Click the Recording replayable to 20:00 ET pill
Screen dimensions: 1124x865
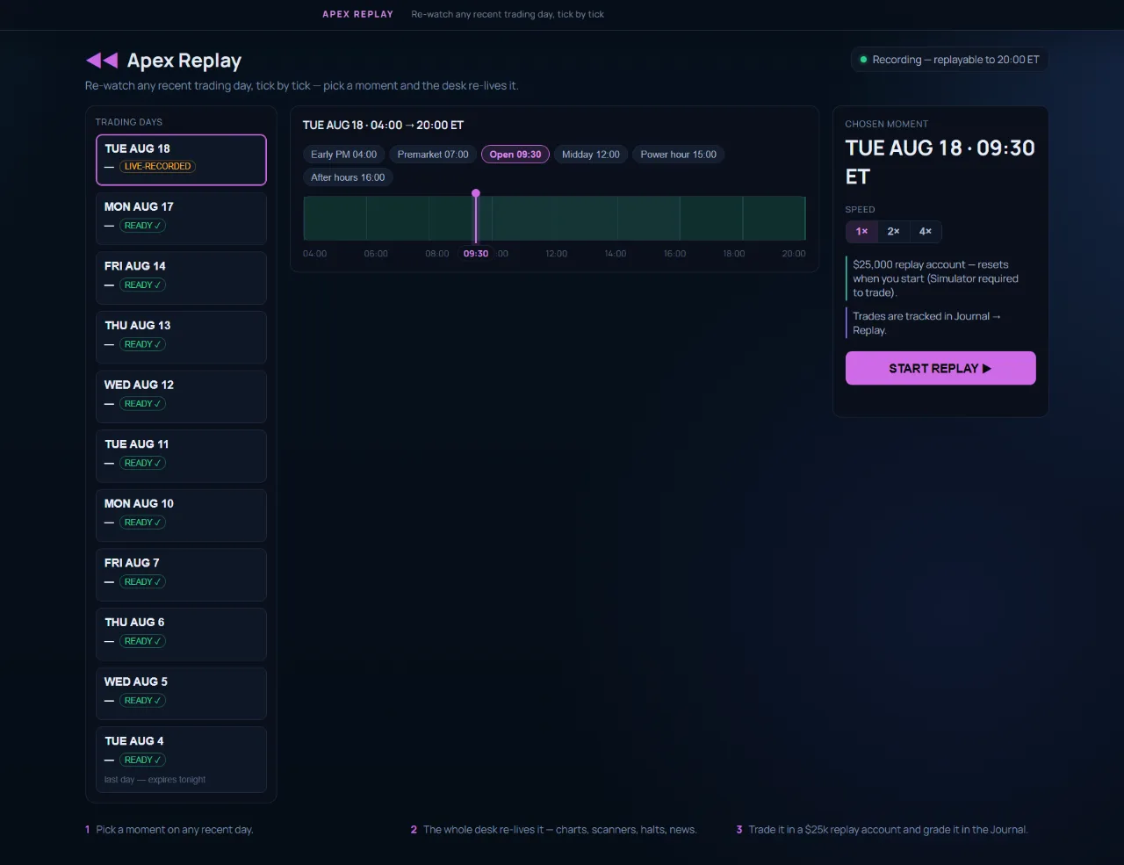(x=949, y=60)
